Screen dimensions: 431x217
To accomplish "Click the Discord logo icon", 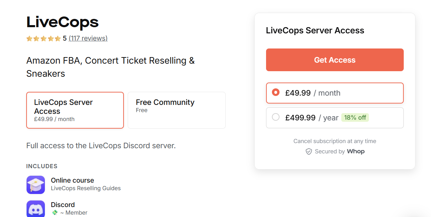I will click(36, 208).
